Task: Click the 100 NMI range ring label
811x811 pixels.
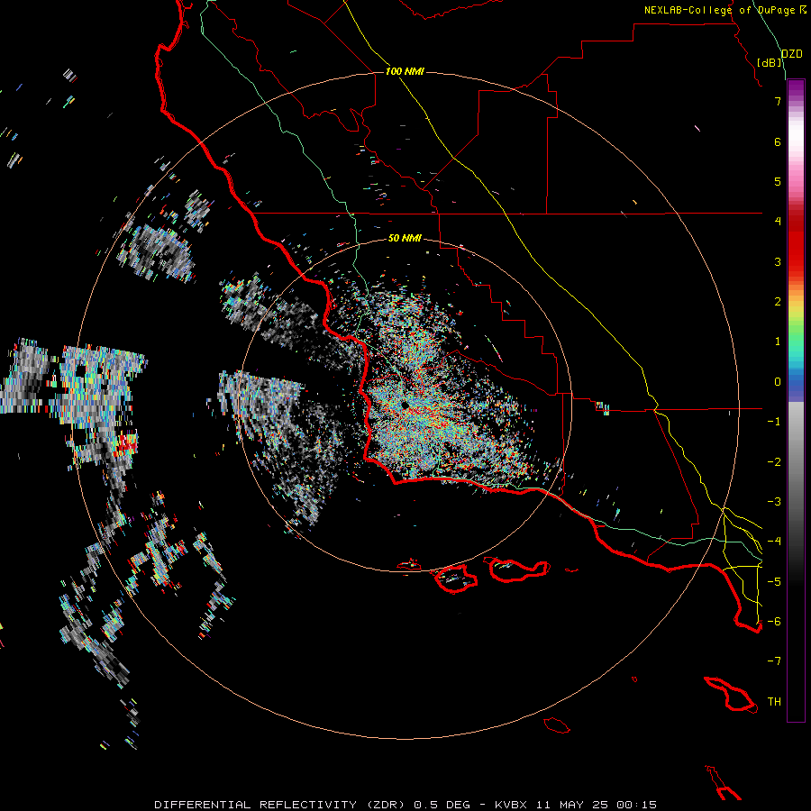Action: click(405, 71)
